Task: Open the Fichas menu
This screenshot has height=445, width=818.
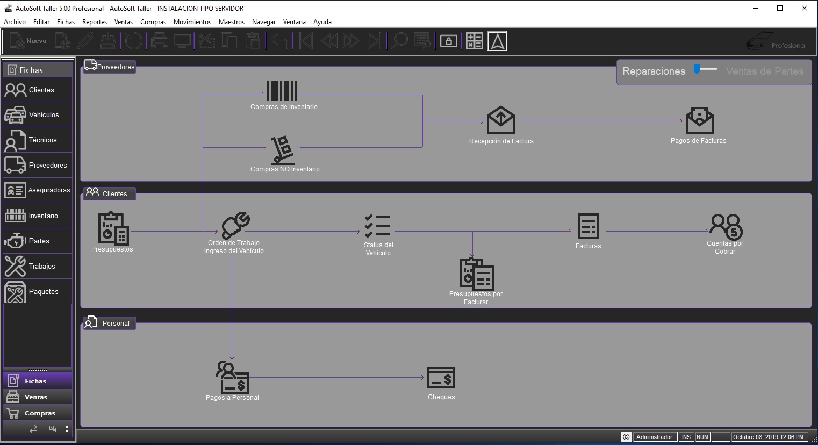Action: (66, 22)
